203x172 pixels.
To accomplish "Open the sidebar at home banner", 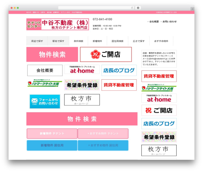I will tap(159, 98).
